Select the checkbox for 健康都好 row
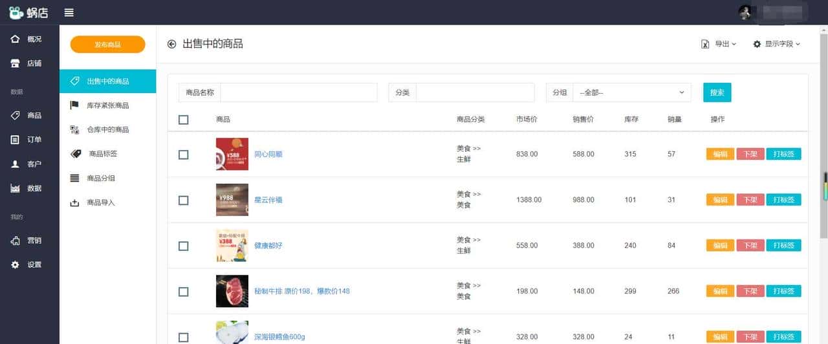This screenshot has width=828, height=344. click(x=184, y=246)
